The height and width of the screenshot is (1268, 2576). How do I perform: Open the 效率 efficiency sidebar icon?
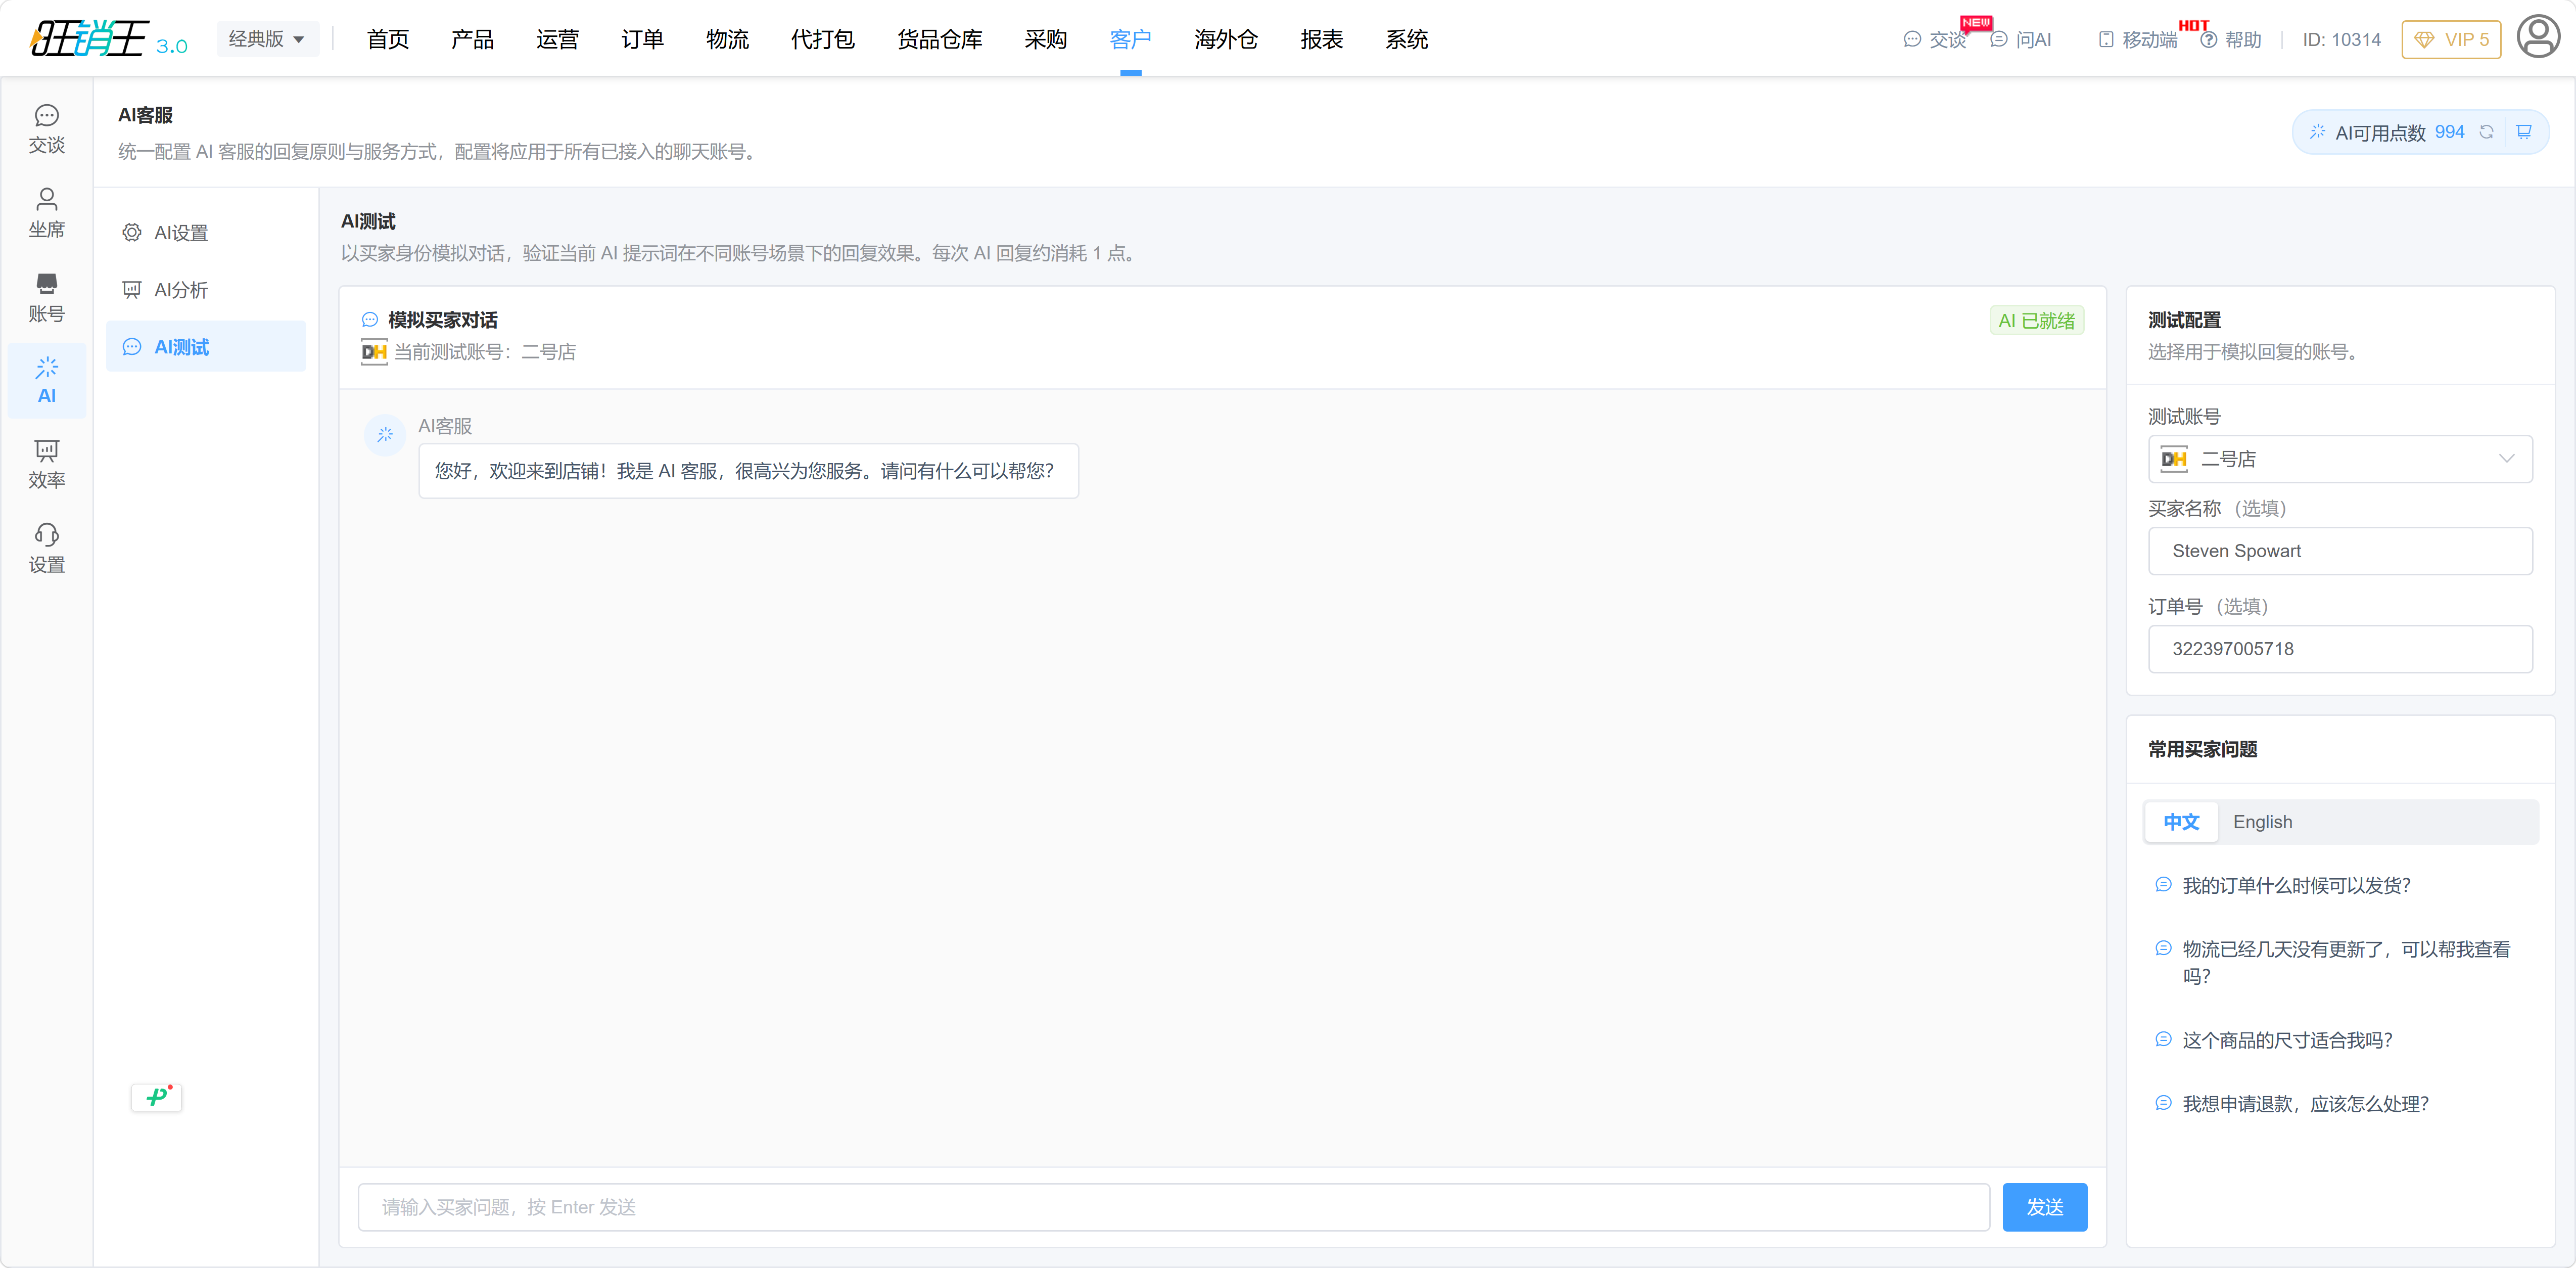pyautogui.click(x=46, y=464)
